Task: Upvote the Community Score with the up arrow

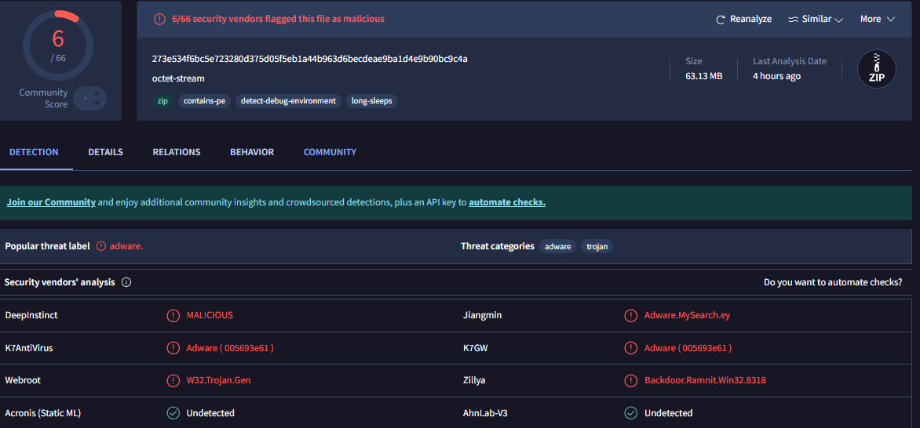Action: [97, 93]
